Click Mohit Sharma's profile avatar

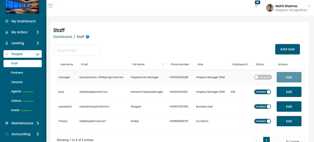[270, 8]
